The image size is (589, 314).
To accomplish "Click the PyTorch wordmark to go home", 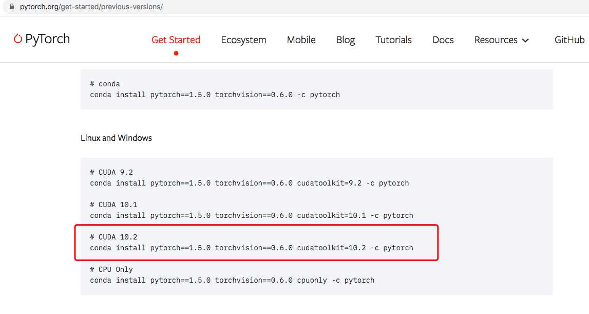I will tap(47, 39).
